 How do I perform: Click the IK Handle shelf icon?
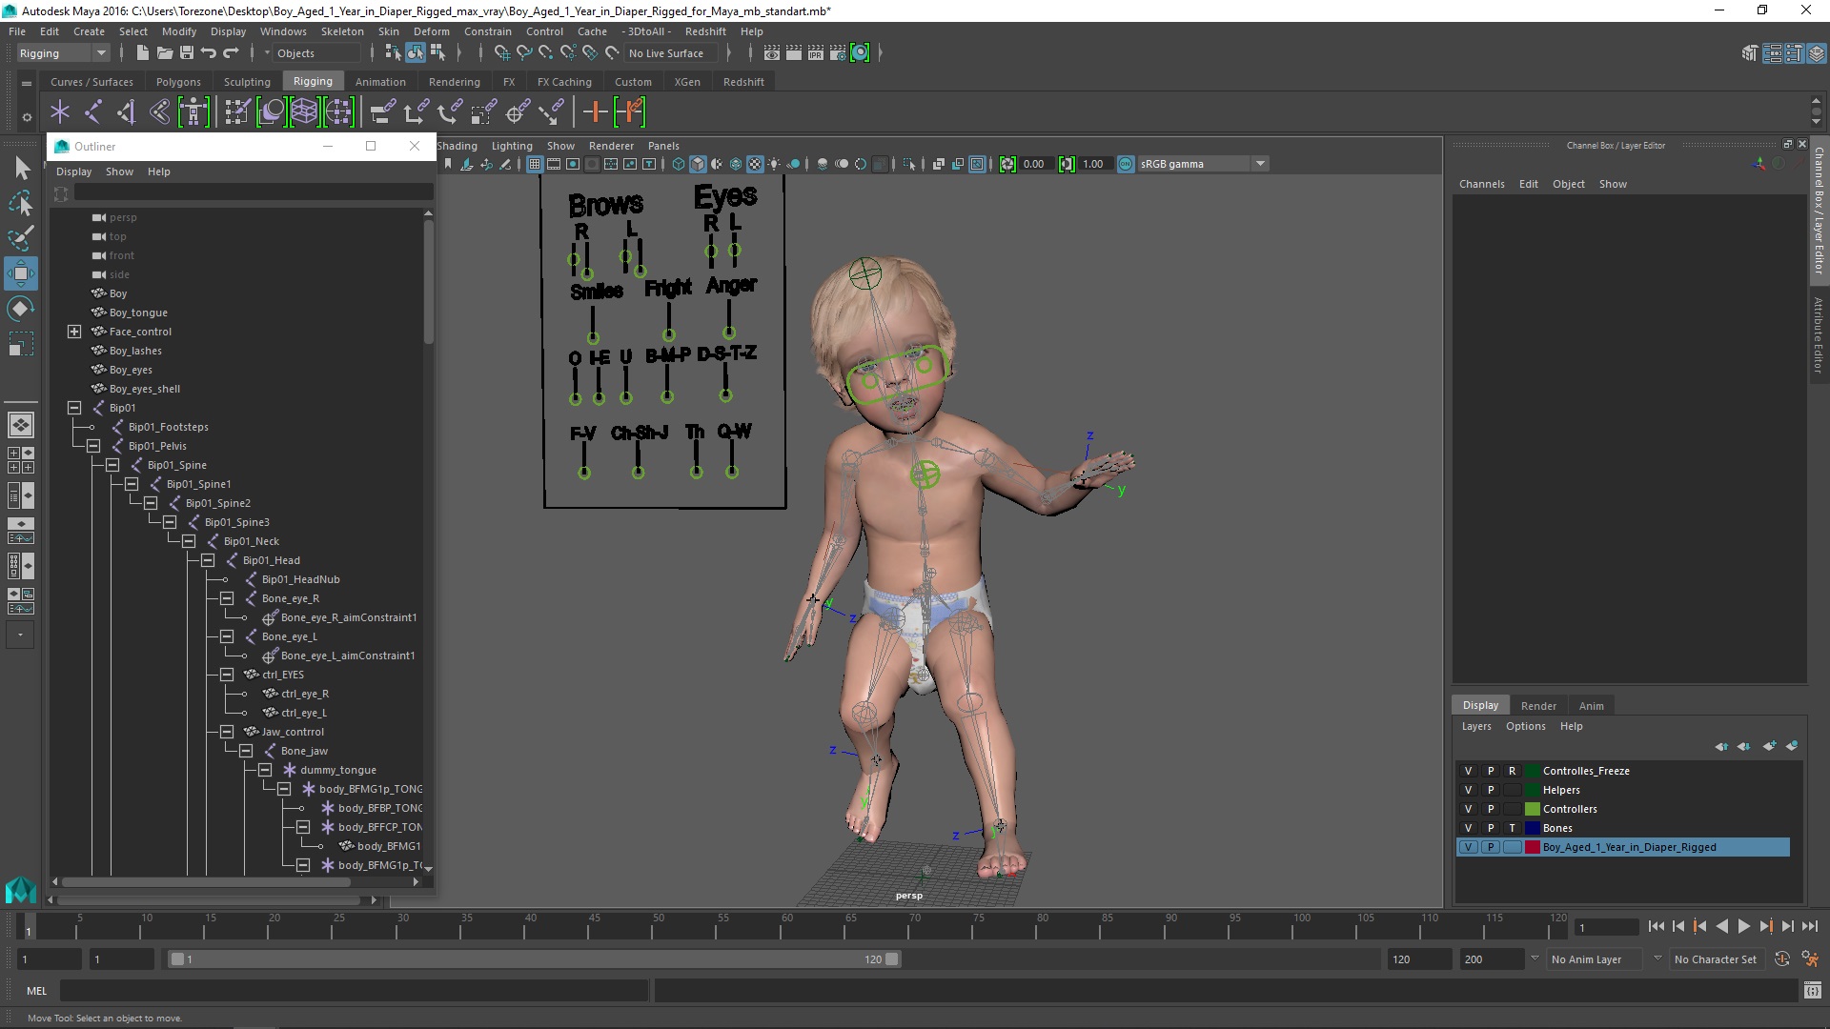click(127, 112)
